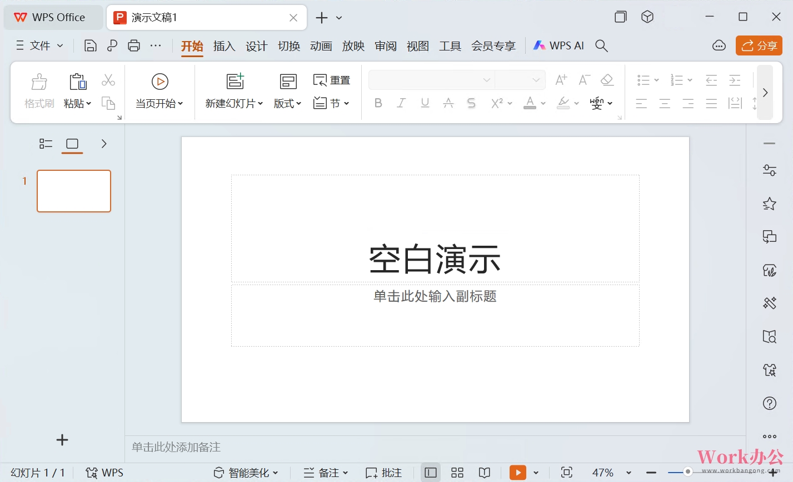
Task: Add a new slide with plus icon
Action: [x=62, y=440]
